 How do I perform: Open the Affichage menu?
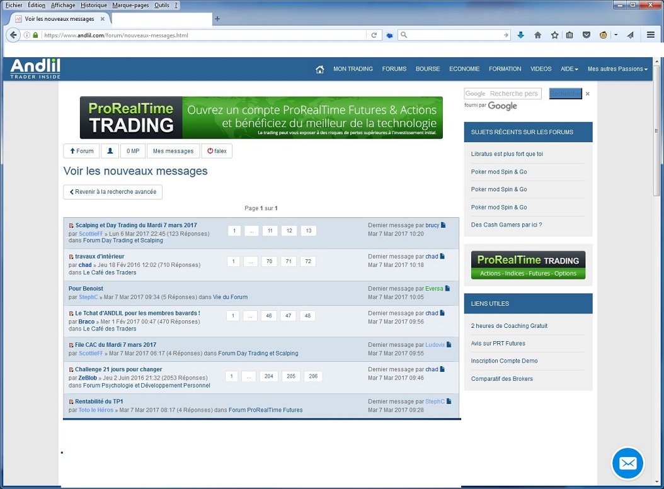[62, 5]
